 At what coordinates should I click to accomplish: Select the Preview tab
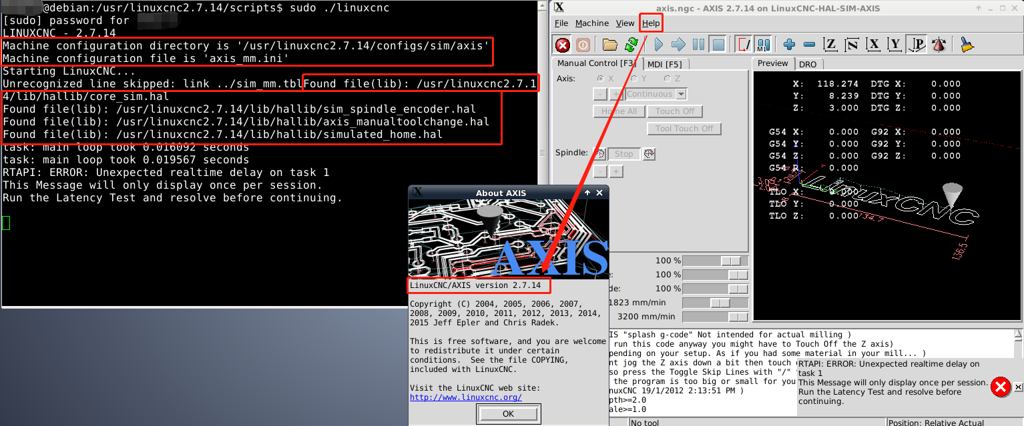pyautogui.click(x=773, y=63)
